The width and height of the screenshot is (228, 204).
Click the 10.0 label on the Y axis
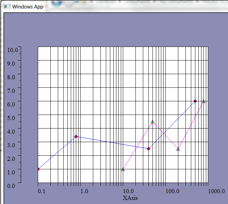click(13, 50)
